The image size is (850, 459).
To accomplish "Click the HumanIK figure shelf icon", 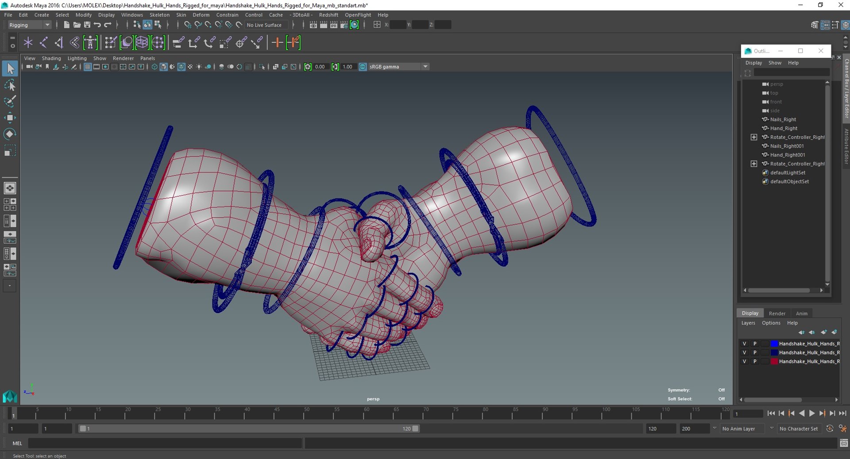I will [90, 42].
